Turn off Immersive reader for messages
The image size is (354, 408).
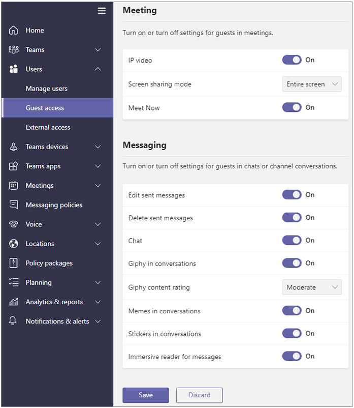tap(292, 356)
